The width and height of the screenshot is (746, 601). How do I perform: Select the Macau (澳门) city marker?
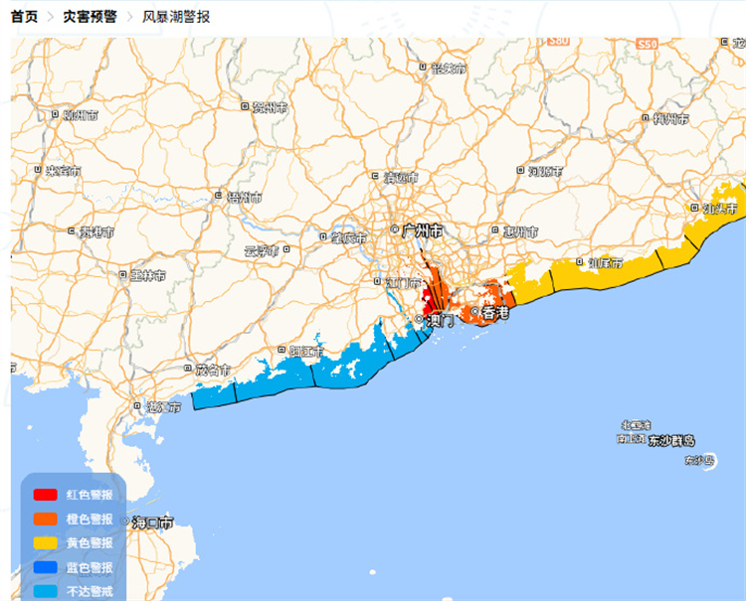[x=418, y=320]
